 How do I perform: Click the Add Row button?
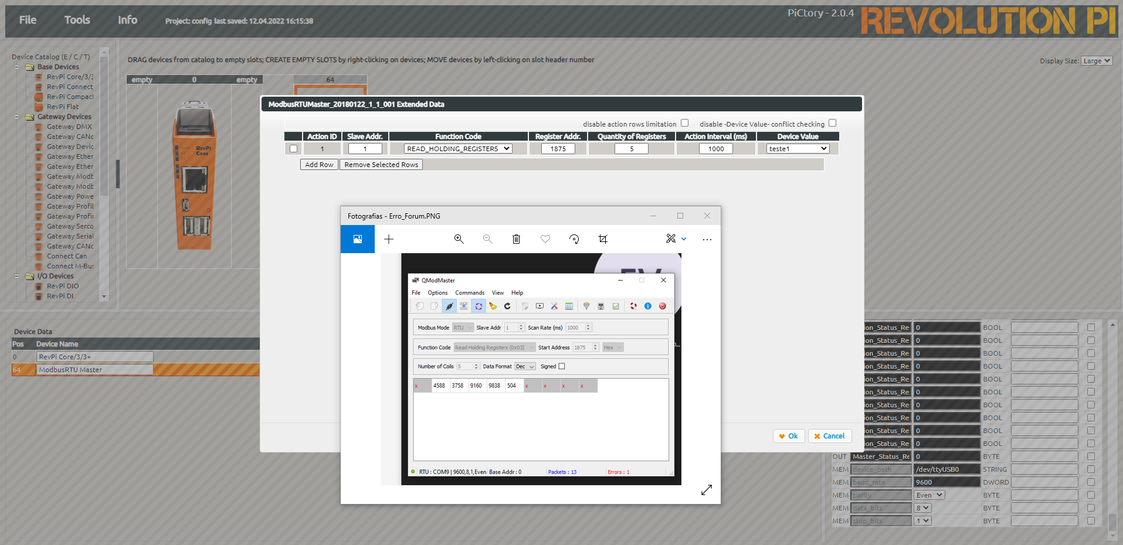click(x=319, y=165)
